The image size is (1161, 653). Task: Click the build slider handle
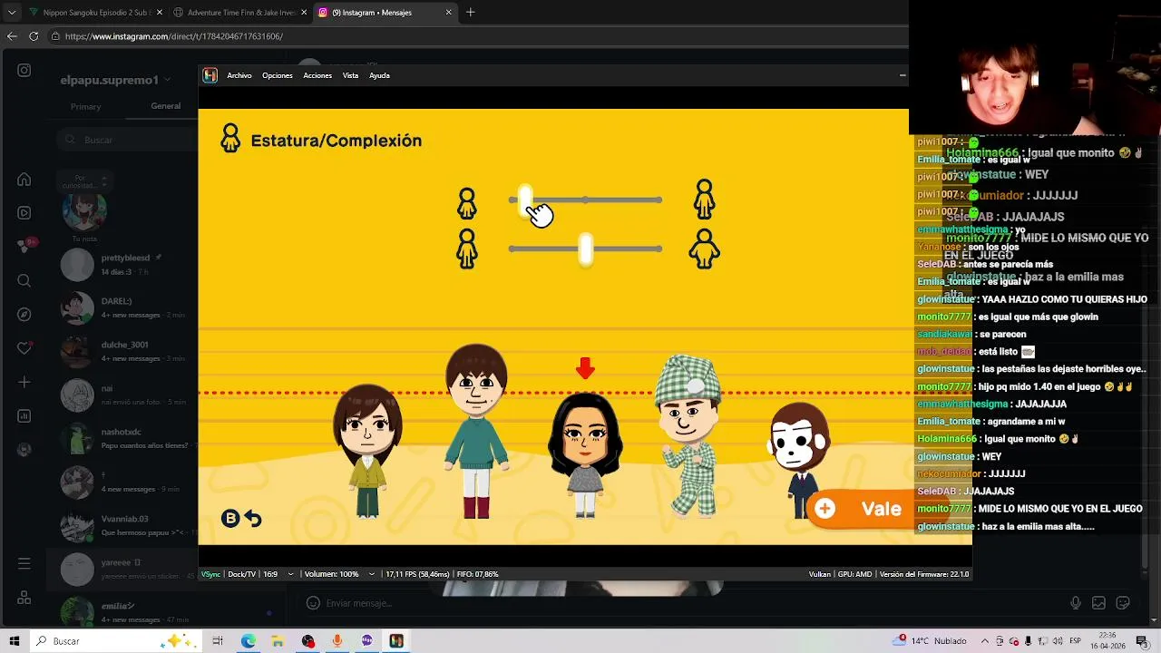pyautogui.click(x=585, y=249)
